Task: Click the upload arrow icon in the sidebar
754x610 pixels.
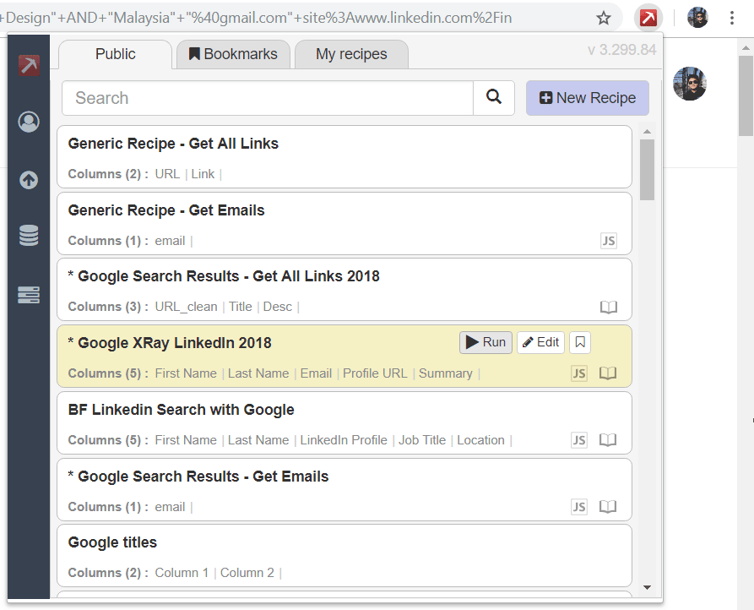Action: click(x=29, y=180)
